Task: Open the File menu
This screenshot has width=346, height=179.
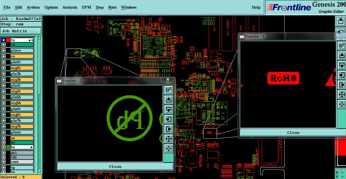Action: click(x=7, y=7)
